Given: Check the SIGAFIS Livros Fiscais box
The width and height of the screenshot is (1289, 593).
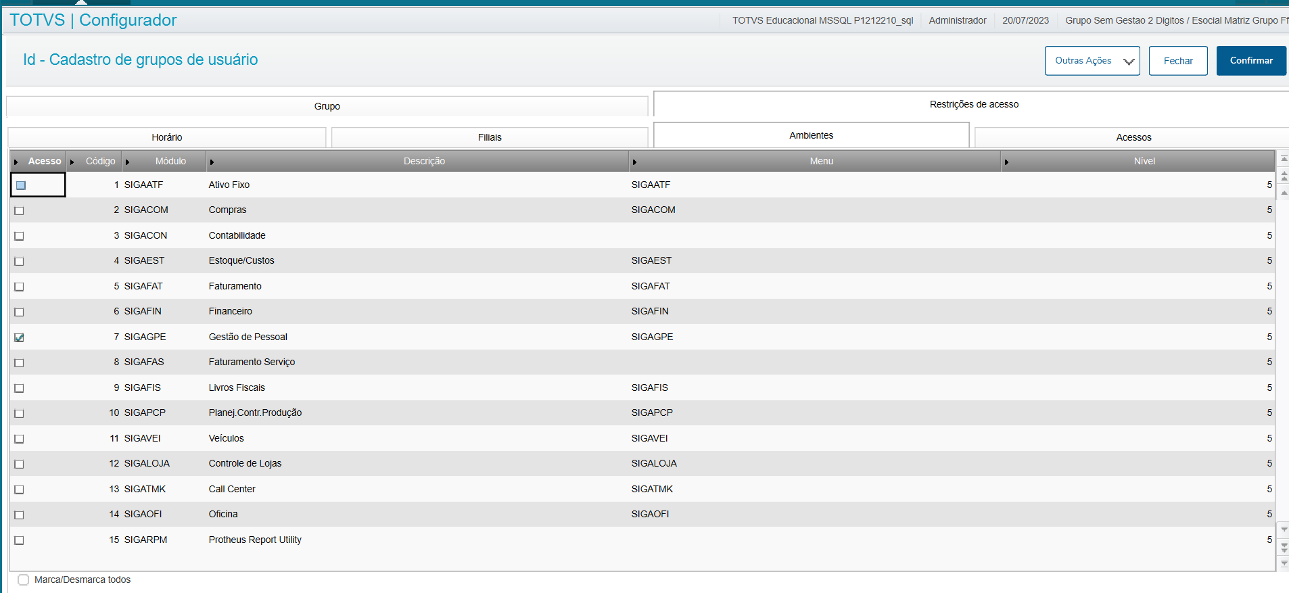Looking at the screenshot, I should point(19,388).
